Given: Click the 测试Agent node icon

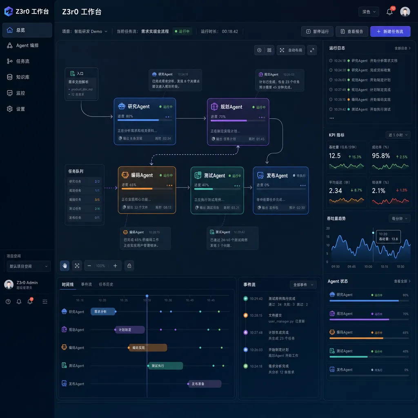Looking at the screenshot, I should pyautogui.click(x=198, y=175).
